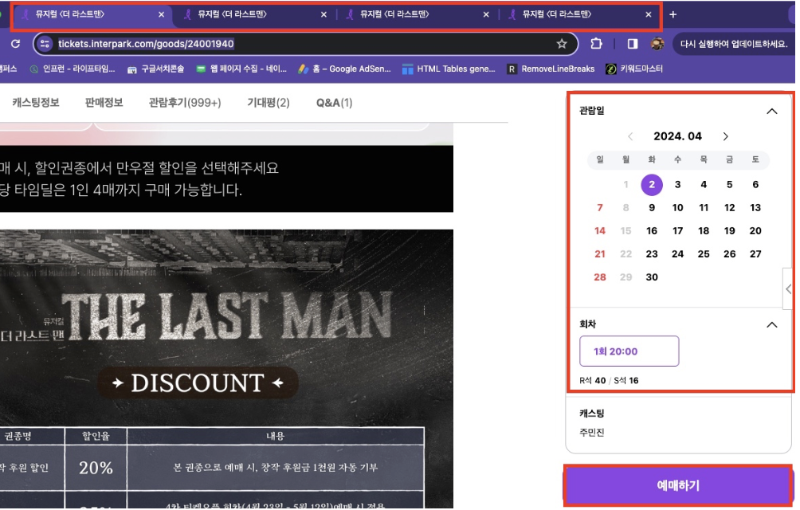
Task: Click the address bar URL field
Action: pos(303,44)
